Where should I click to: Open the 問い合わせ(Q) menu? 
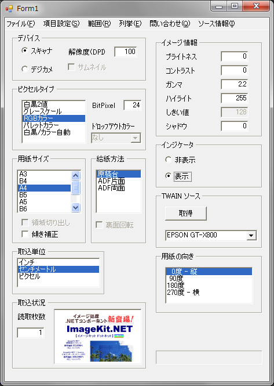click(170, 24)
